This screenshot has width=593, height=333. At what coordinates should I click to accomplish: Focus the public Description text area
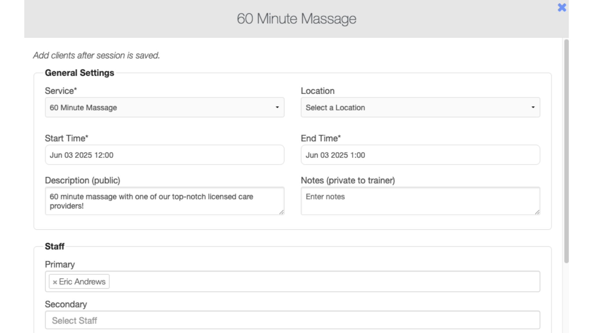[165, 201]
